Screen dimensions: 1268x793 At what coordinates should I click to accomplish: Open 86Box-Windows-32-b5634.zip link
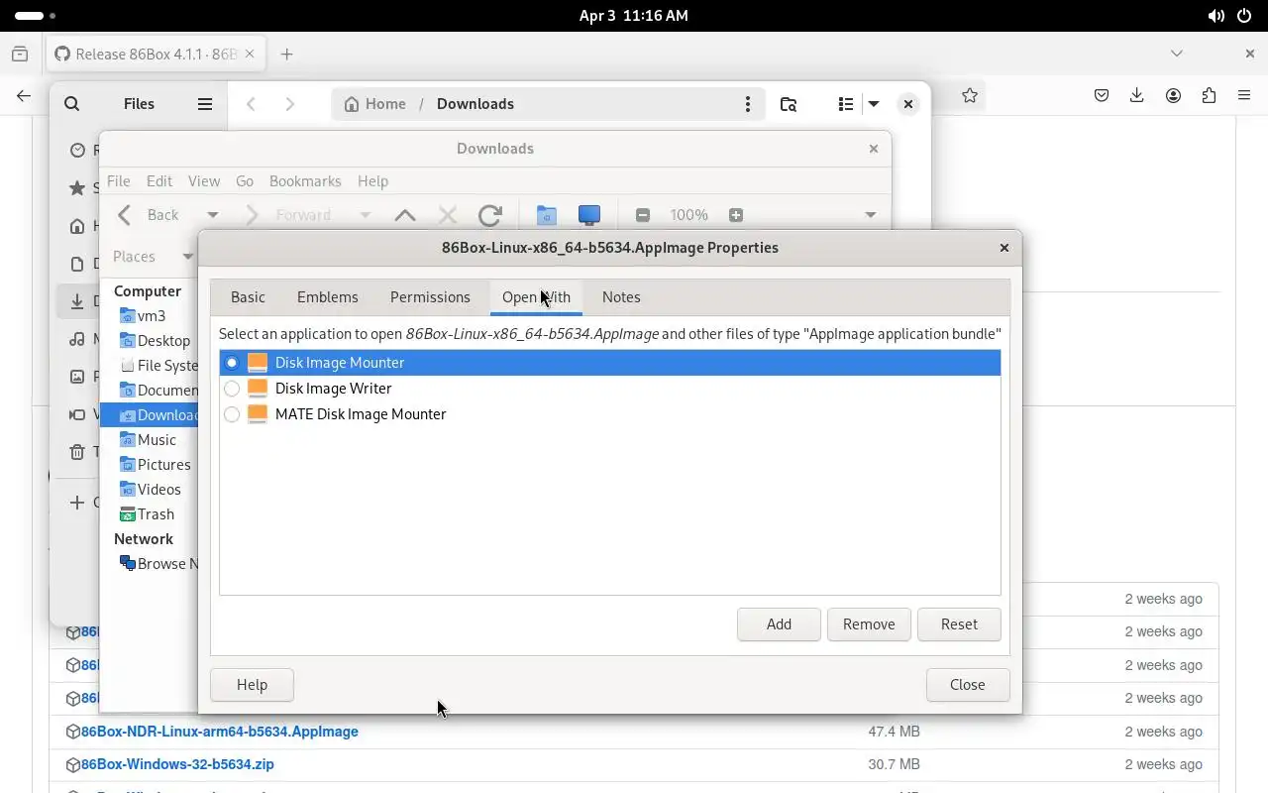point(177,764)
